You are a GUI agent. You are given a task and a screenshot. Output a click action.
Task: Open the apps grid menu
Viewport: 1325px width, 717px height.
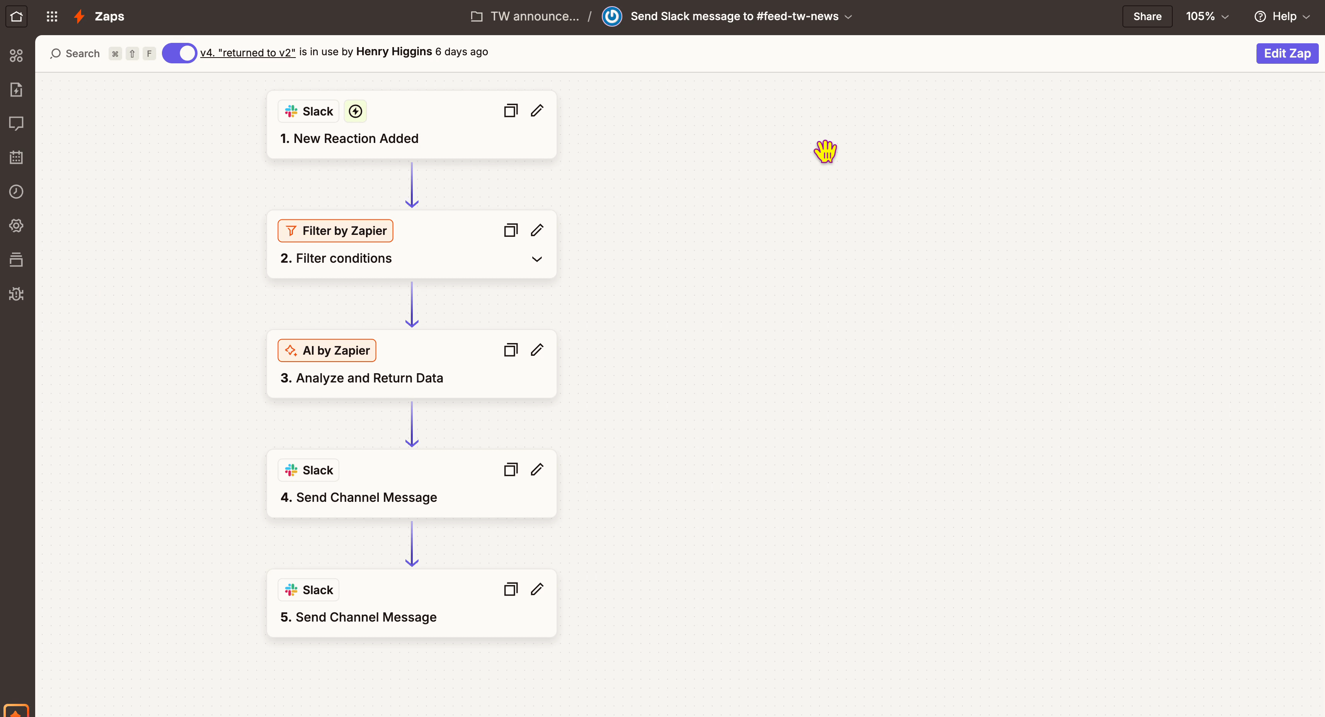coord(52,17)
